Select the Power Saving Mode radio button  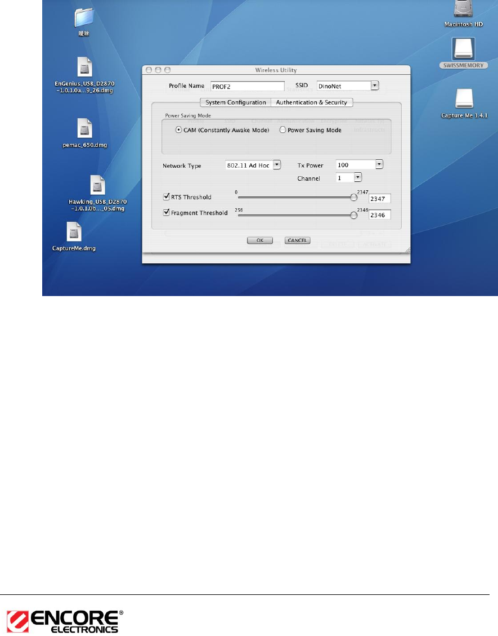pos(282,130)
